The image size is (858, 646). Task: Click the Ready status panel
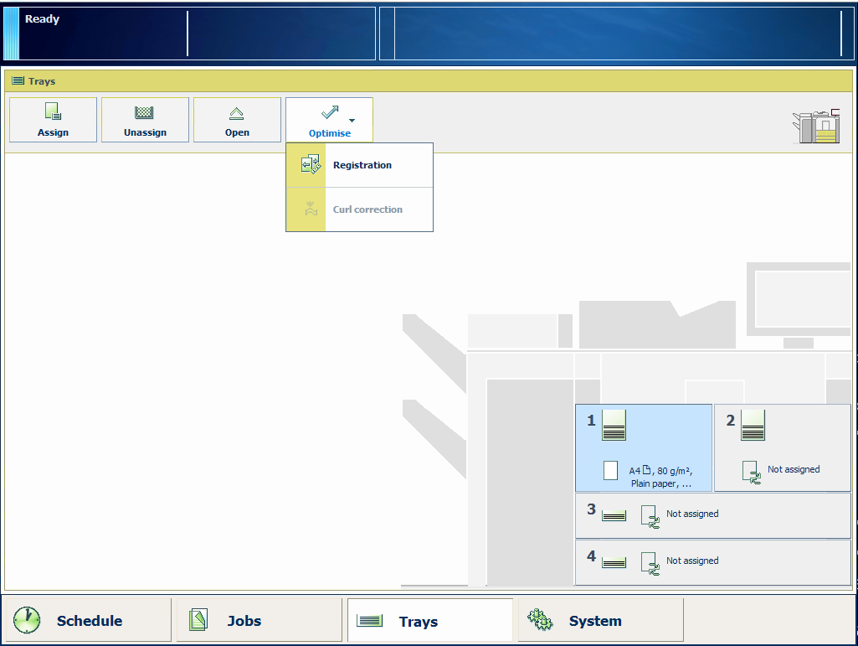tap(188, 34)
